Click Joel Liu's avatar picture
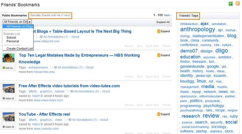 (8, 58)
